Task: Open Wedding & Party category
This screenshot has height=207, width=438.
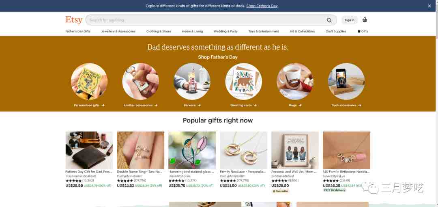Action: pos(226,31)
